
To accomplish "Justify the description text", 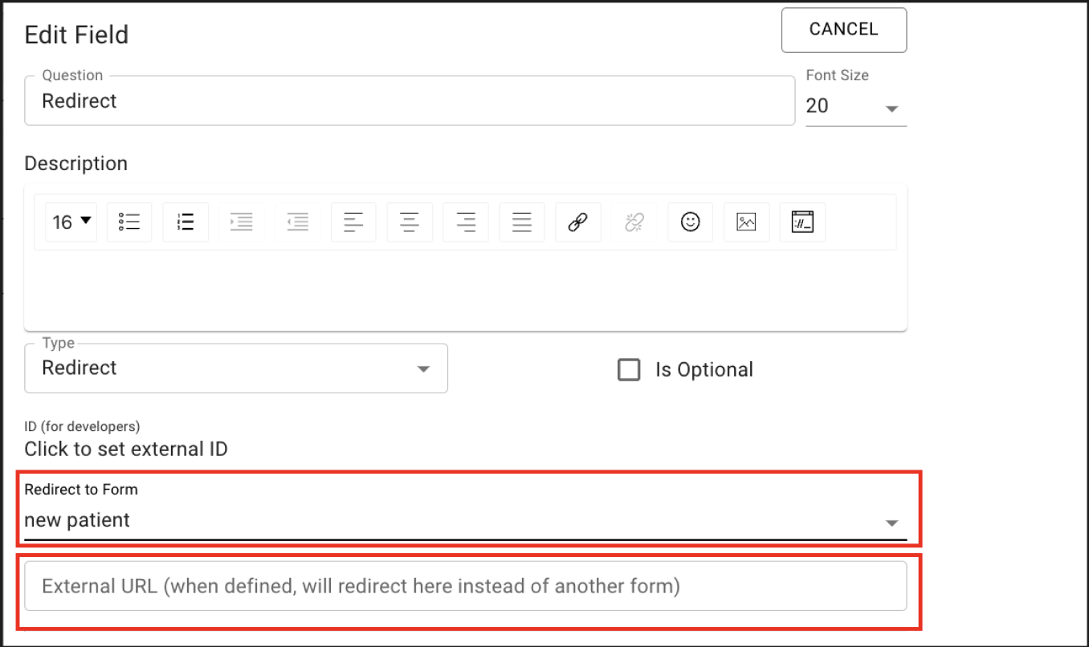I will coord(522,222).
